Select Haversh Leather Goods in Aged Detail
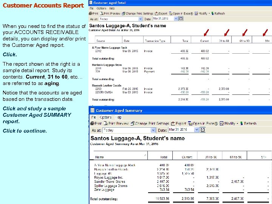272x204 pixels. click(107, 85)
